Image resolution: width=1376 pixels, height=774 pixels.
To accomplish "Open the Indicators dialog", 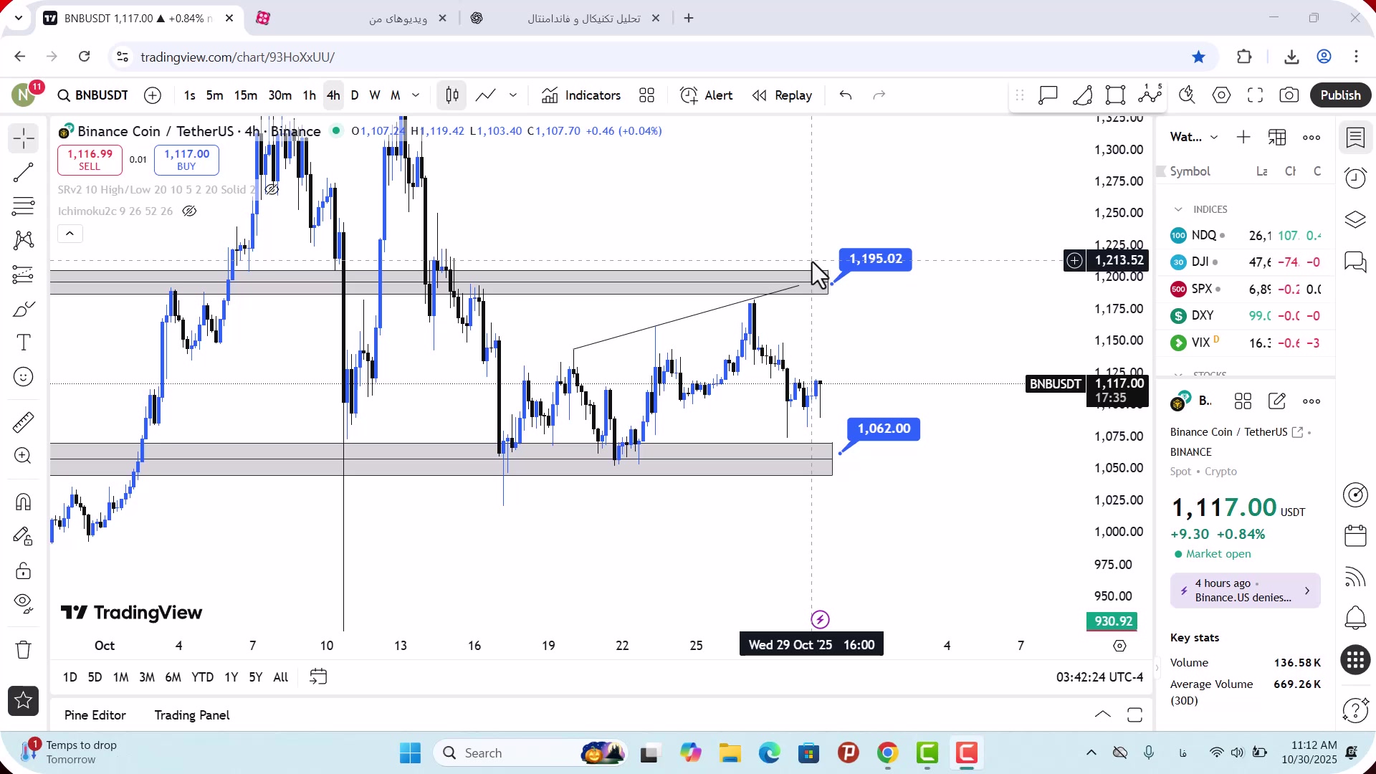I will 581,95.
